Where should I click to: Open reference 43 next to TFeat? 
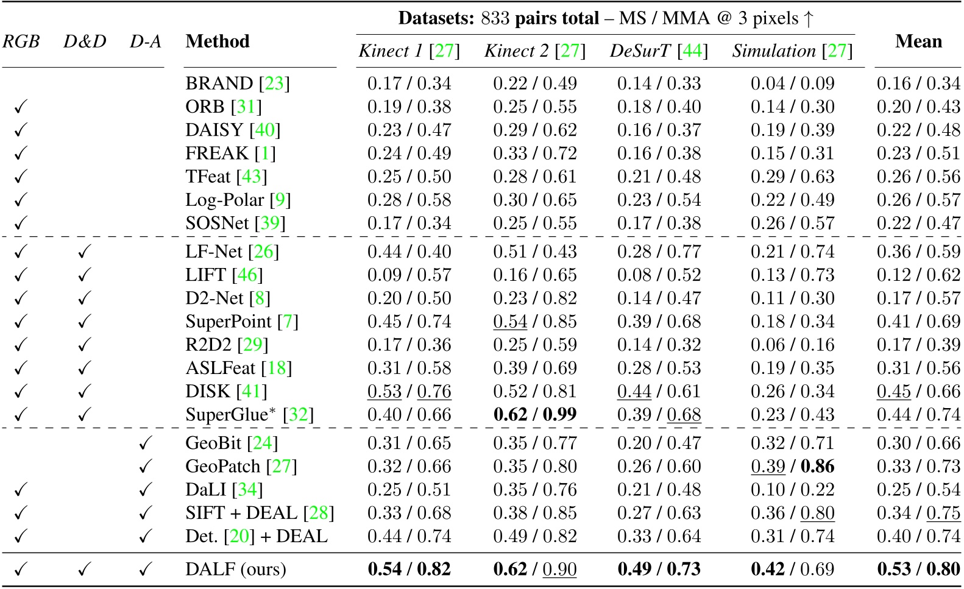pyautogui.click(x=252, y=177)
